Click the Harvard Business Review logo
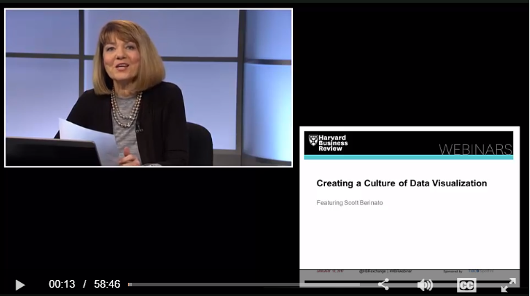This screenshot has width=530, height=296. (x=328, y=142)
